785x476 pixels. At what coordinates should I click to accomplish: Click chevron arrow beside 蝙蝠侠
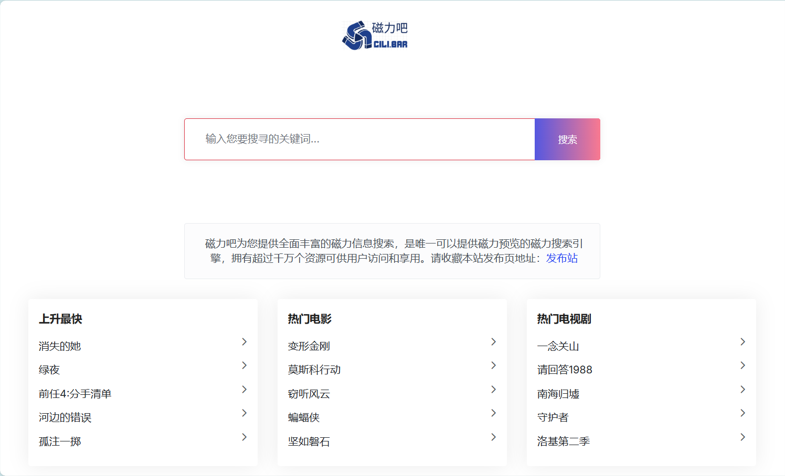click(493, 413)
